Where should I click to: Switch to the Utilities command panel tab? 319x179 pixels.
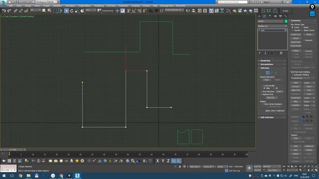pos(286,16)
